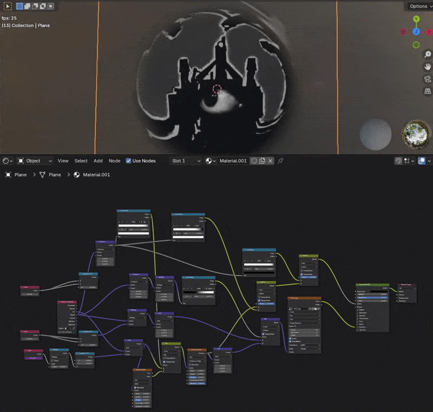Open the viewport Options dropdown
This screenshot has width=433, height=412.
(419, 6)
